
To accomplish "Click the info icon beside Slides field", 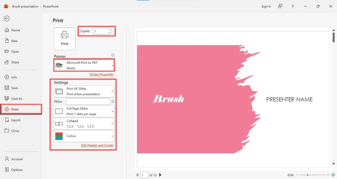I will point(113,101).
